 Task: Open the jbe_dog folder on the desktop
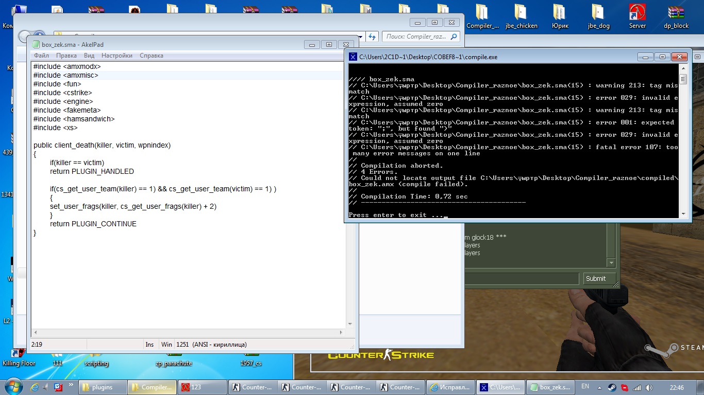pos(598,16)
